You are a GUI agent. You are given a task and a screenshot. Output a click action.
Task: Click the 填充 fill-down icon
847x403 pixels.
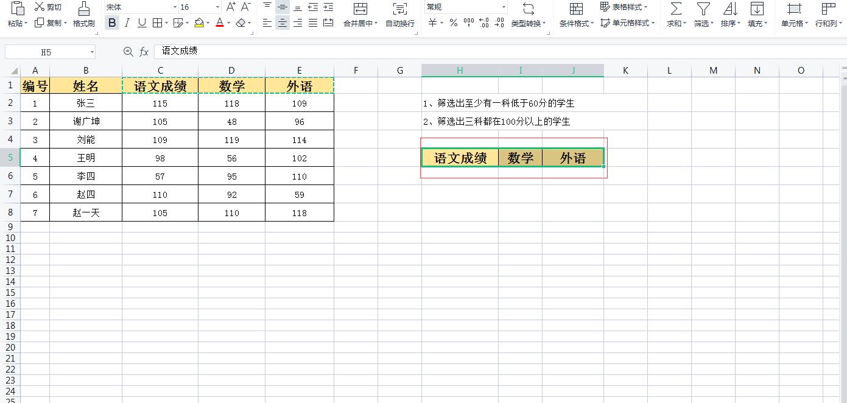coord(757,9)
